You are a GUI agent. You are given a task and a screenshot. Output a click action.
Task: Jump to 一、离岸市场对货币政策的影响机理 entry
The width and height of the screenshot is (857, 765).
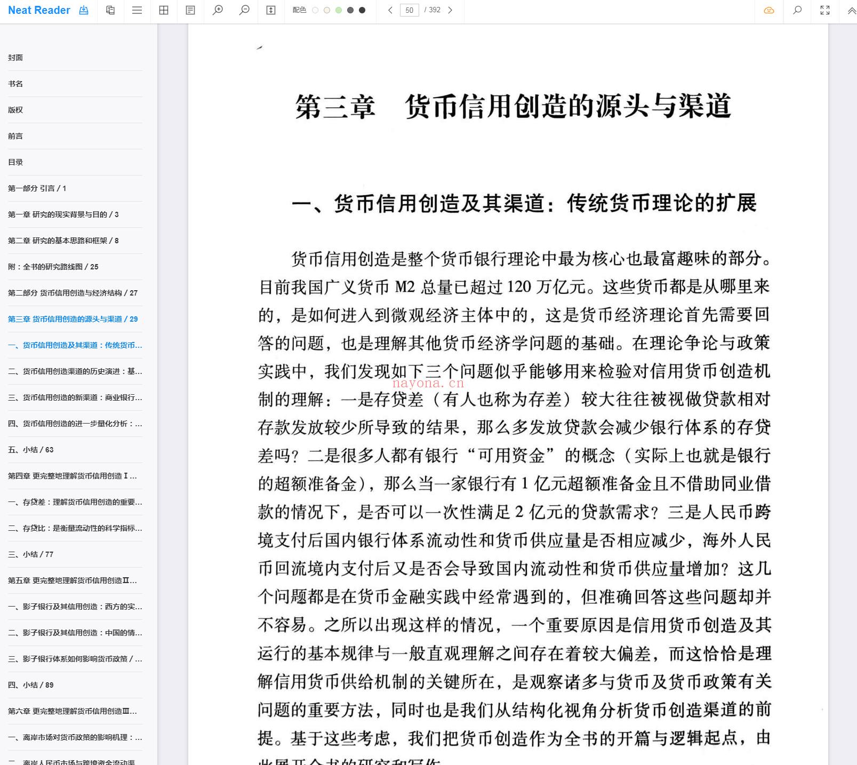pos(75,737)
